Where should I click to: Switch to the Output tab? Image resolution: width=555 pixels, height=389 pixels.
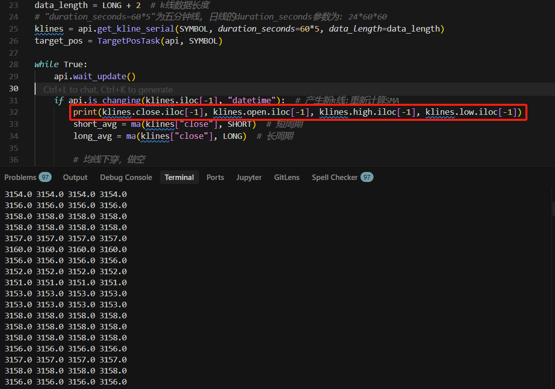click(75, 177)
